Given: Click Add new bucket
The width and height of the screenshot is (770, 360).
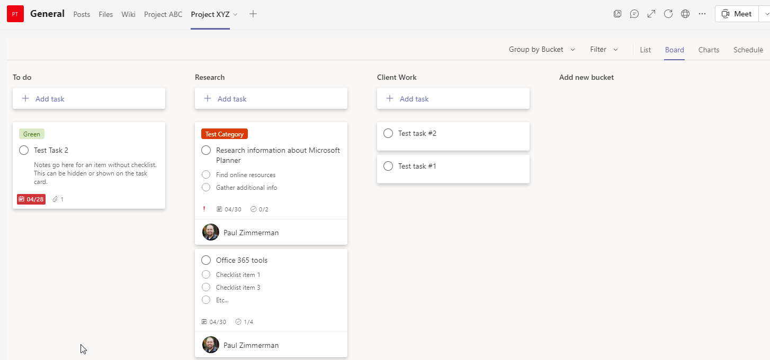Looking at the screenshot, I should click(x=586, y=77).
